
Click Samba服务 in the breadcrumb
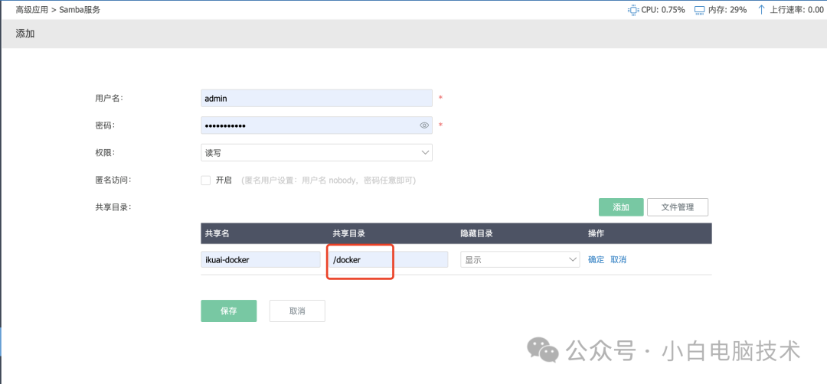(x=80, y=9)
